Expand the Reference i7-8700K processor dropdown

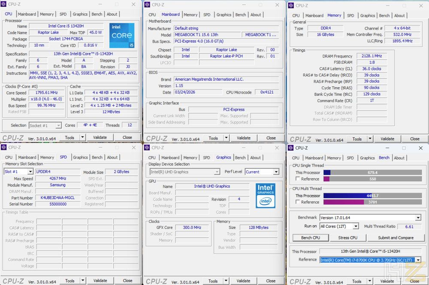point(418,260)
